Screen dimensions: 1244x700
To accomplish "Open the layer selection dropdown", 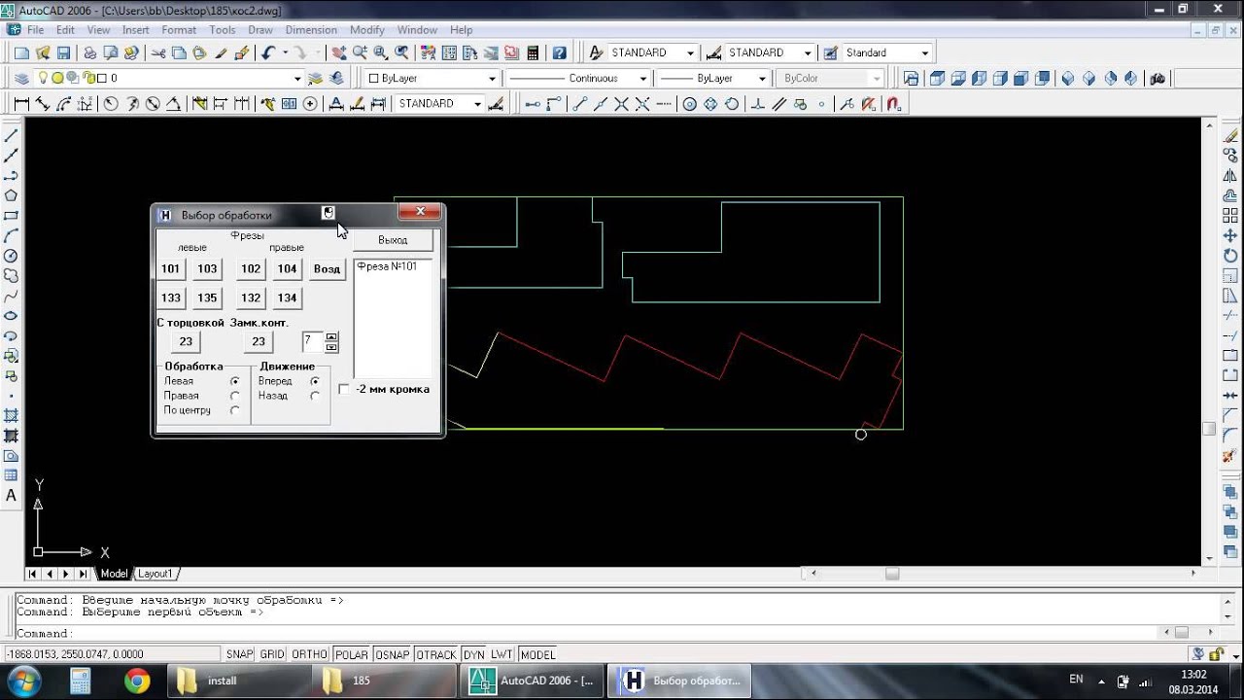I will pos(298,78).
